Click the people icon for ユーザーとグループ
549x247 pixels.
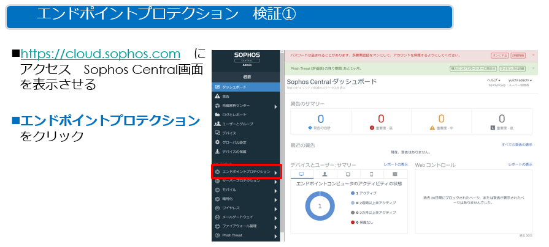(x=217, y=124)
